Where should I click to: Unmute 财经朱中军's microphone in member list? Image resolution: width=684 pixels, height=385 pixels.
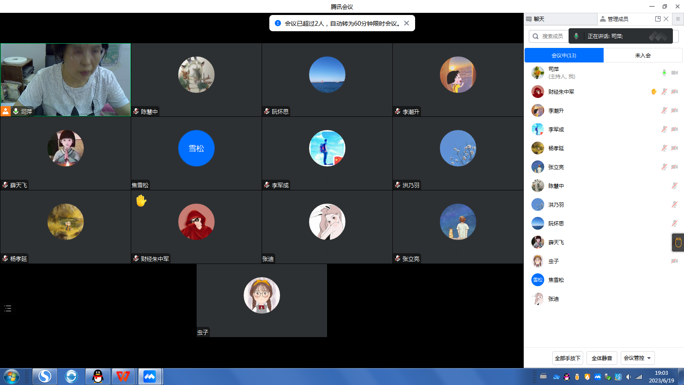[664, 92]
